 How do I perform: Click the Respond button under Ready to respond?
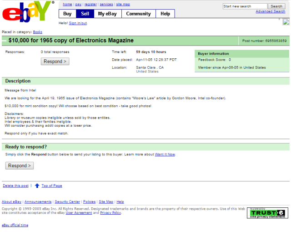click(x=20, y=165)
